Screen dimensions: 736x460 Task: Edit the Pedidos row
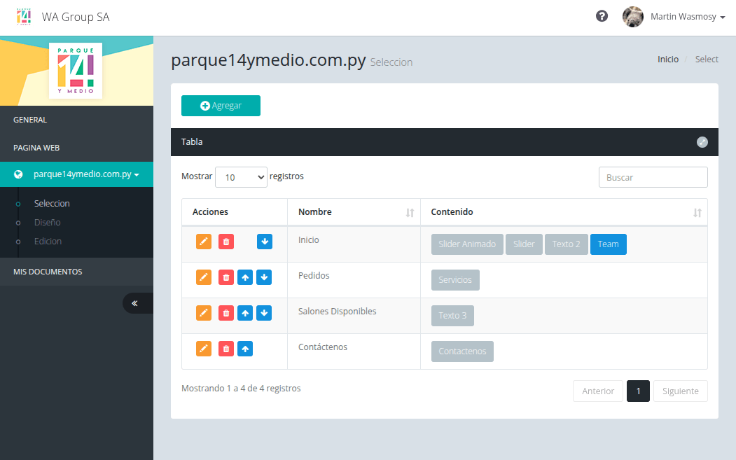pyautogui.click(x=204, y=277)
